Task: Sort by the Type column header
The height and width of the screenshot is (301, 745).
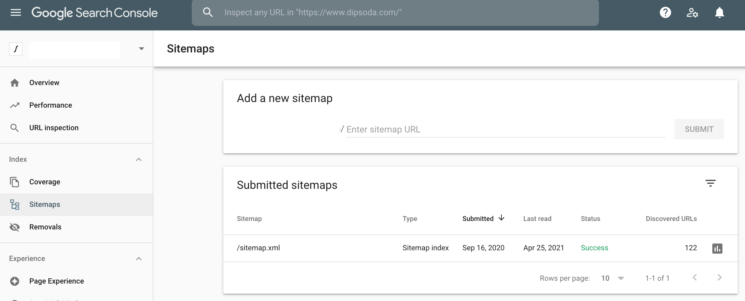Action: [410, 219]
